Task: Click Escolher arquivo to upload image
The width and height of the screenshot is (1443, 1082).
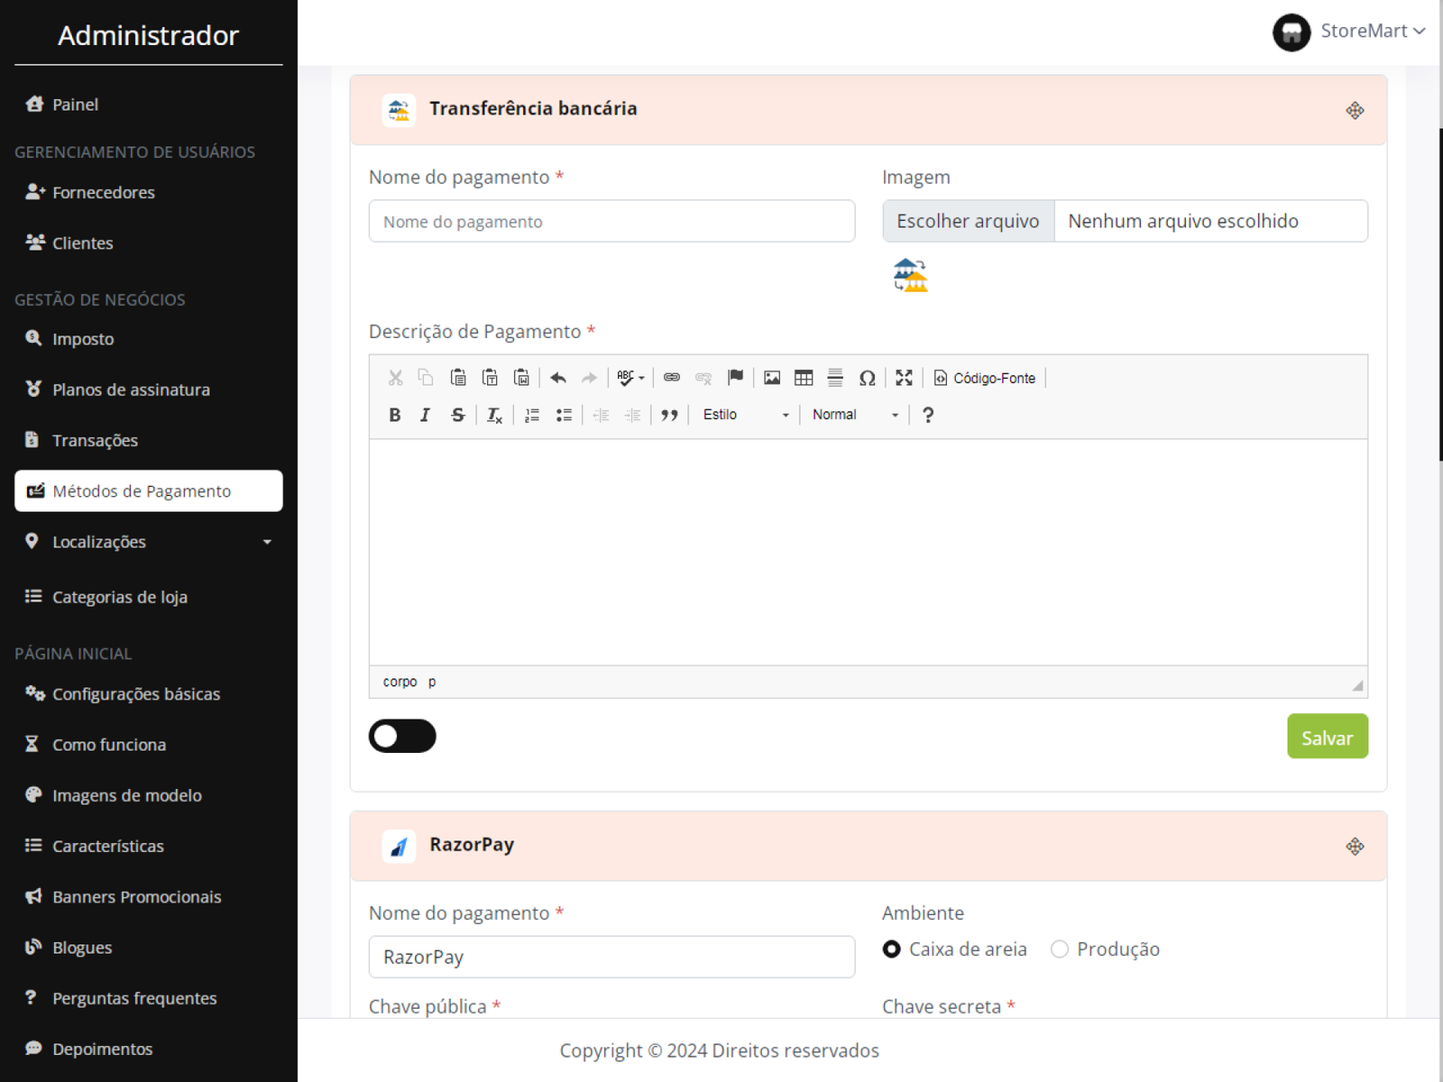Action: pos(968,221)
